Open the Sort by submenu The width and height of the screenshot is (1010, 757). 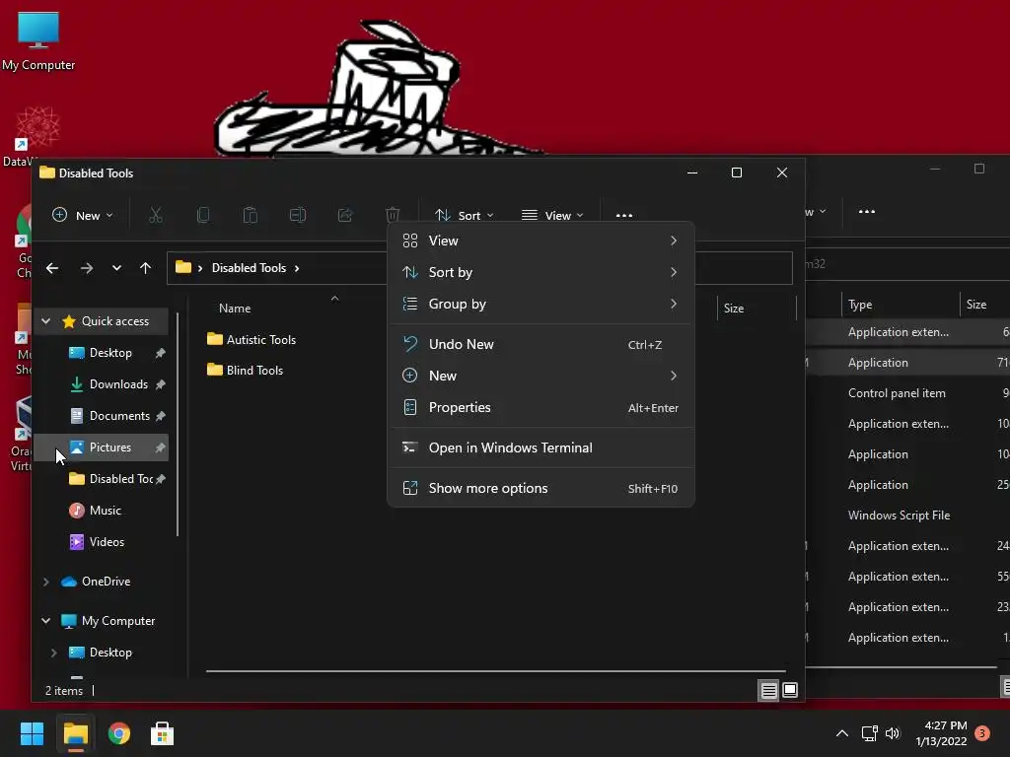[x=541, y=272]
